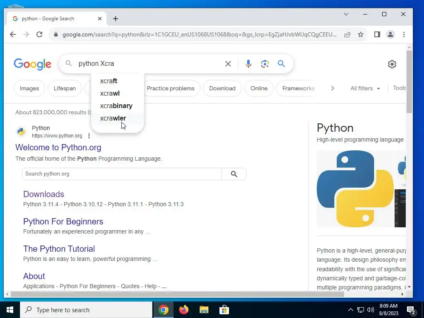This screenshot has width=424, height=318.
Task: Click the blue magnifier search button
Action: [x=281, y=64]
